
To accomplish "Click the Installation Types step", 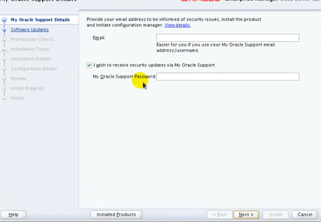I will pos(30,49).
